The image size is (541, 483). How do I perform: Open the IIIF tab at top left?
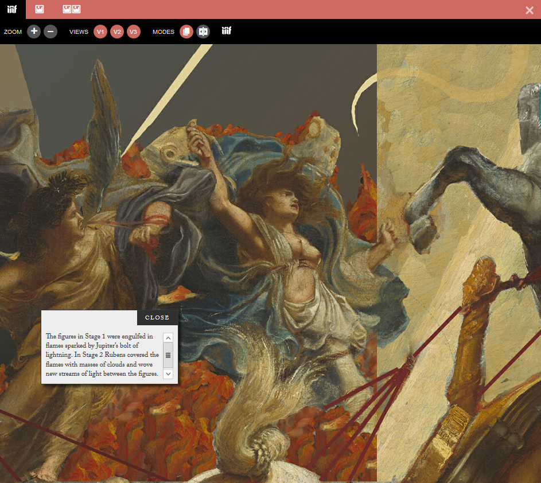pyautogui.click(x=13, y=9)
